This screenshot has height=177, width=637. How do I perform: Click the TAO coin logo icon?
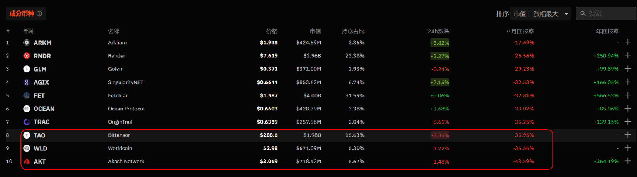27,135
